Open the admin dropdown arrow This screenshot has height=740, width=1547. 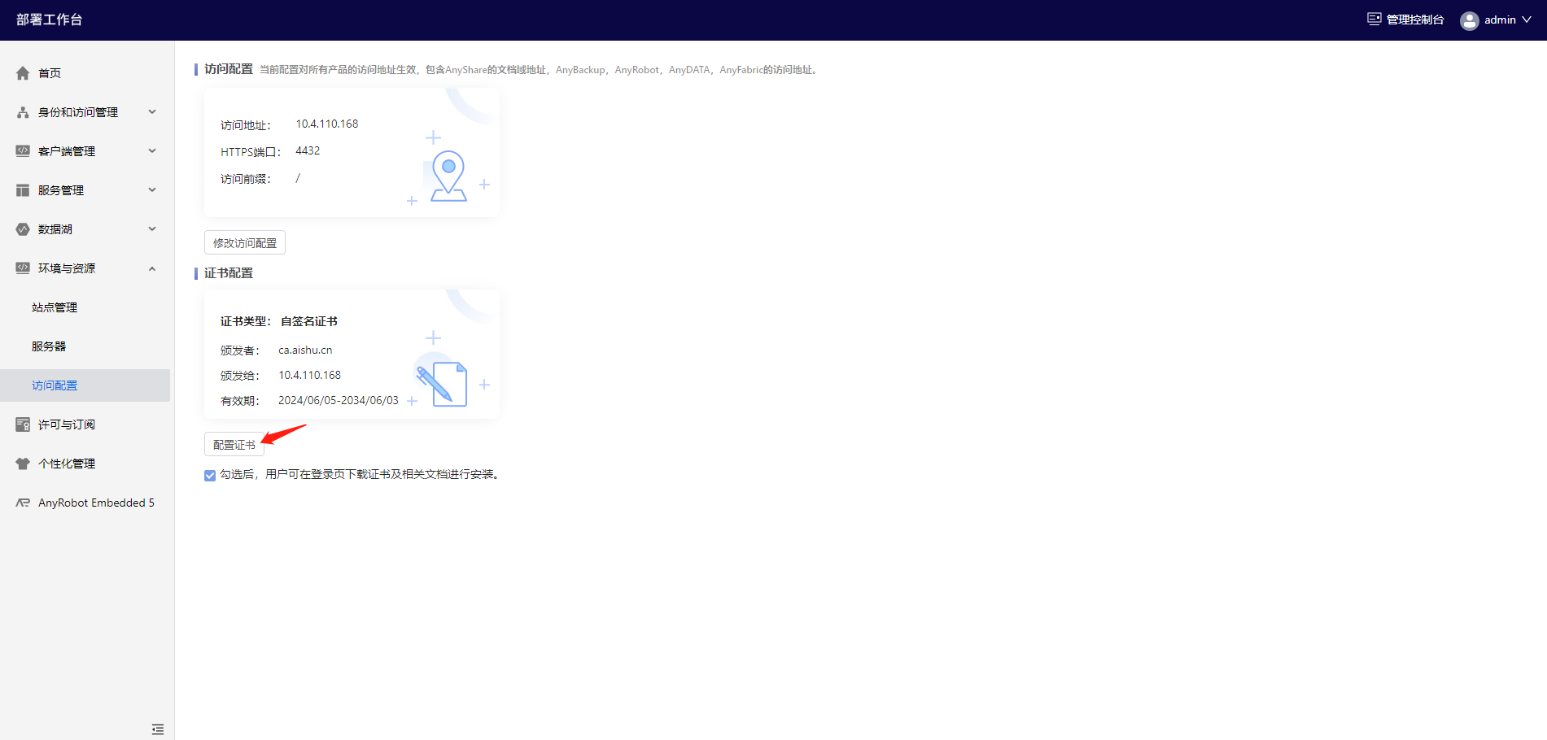coord(1527,20)
